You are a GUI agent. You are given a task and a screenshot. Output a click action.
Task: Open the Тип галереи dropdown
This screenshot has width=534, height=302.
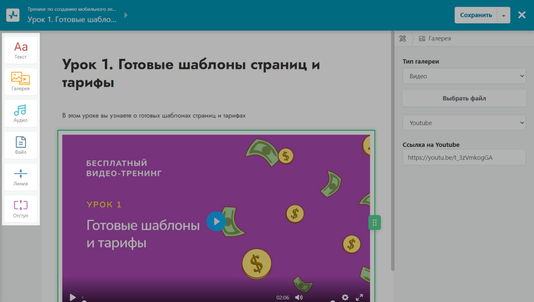(464, 76)
